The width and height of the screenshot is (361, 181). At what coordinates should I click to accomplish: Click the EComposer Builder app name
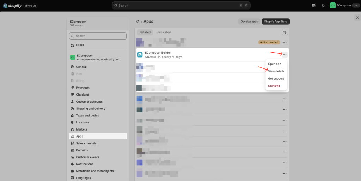(158, 53)
